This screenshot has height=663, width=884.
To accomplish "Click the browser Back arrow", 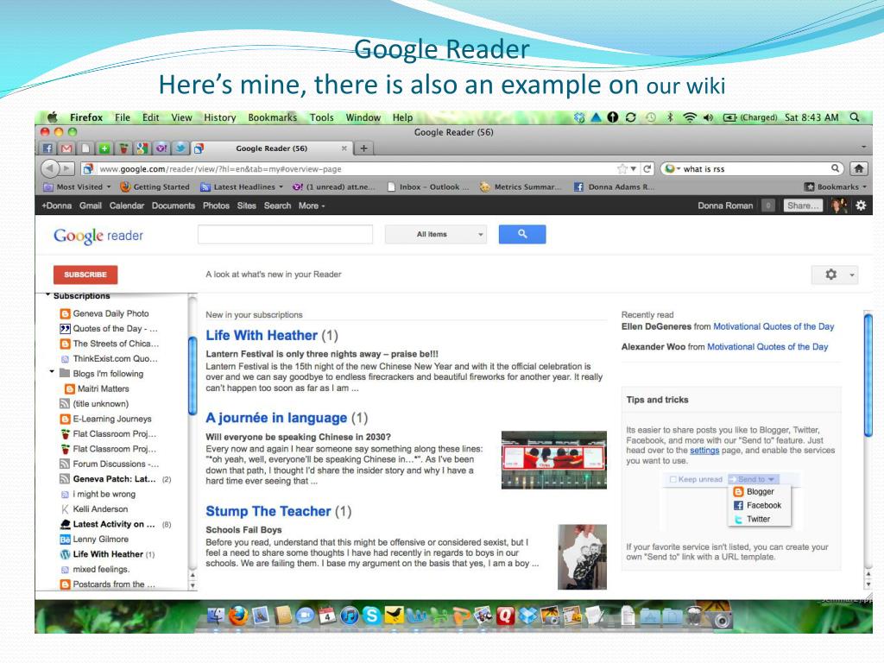I will tap(50, 168).
